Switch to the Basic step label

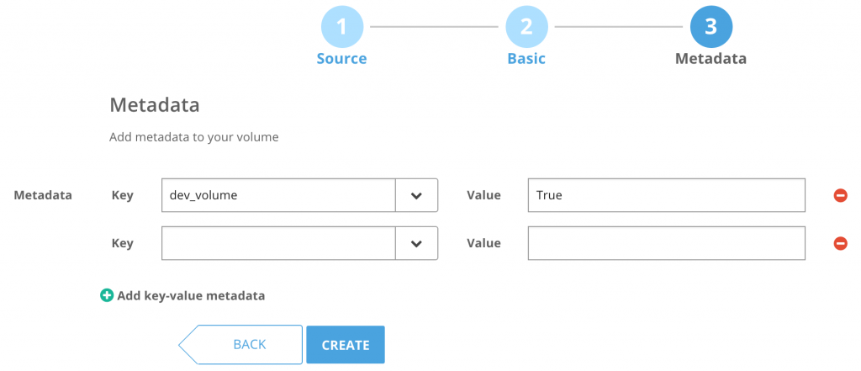(526, 59)
